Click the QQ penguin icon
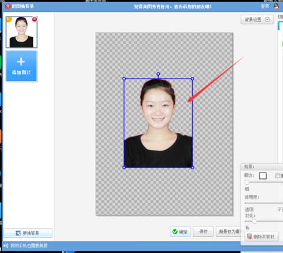This screenshot has height=253, width=283. tap(276, 7)
